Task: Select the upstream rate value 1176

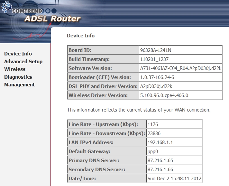Action: click(x=153, y=124)
